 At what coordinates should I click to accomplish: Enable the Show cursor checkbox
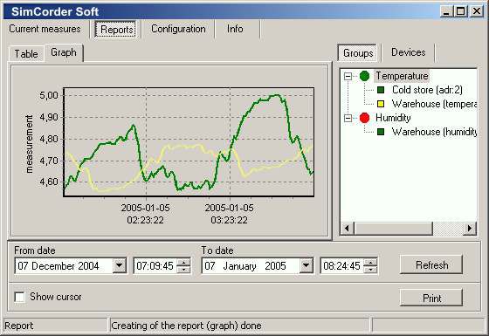(x=19, y=297)
